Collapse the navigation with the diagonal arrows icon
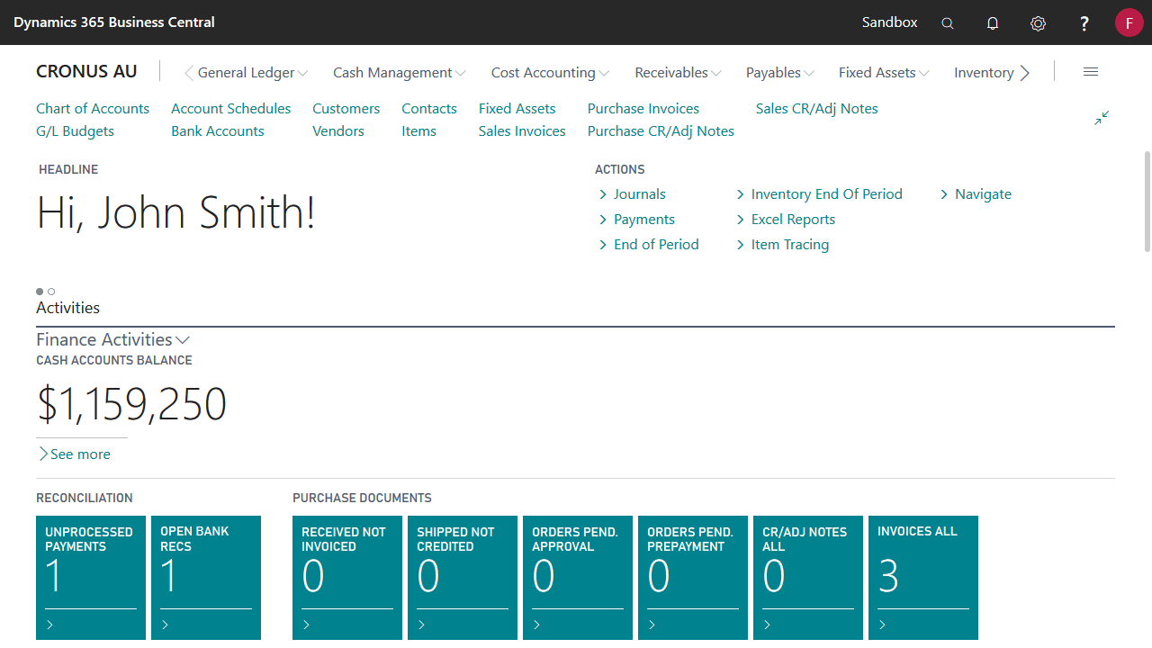The image size is (1152, 648). coord(1102,118)
